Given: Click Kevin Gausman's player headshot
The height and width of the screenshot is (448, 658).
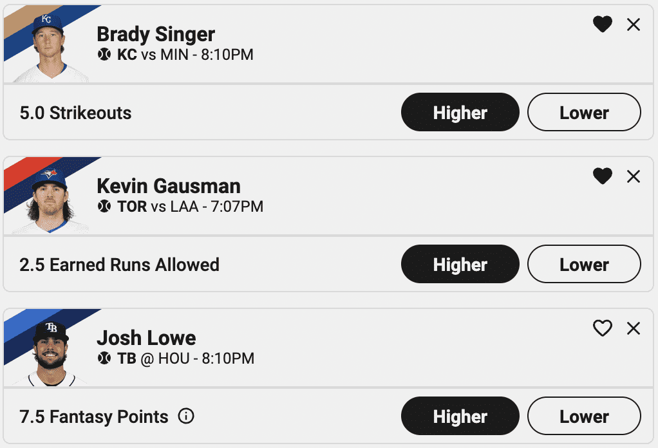Looking at the screenshot, I should pos(50,200).
